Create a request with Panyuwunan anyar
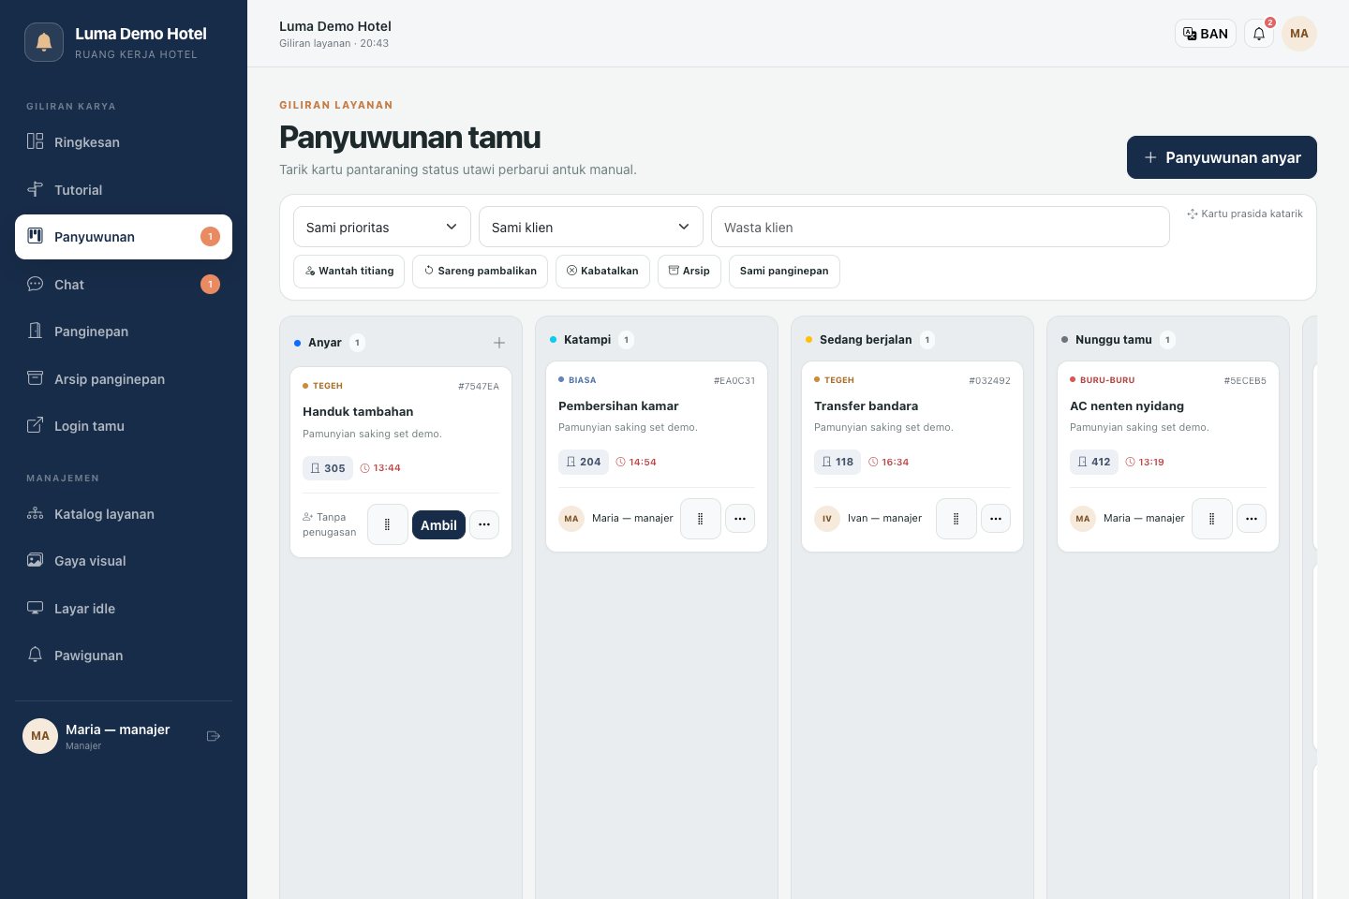Screen dimensions: 1349x899 coord(1222,157)
